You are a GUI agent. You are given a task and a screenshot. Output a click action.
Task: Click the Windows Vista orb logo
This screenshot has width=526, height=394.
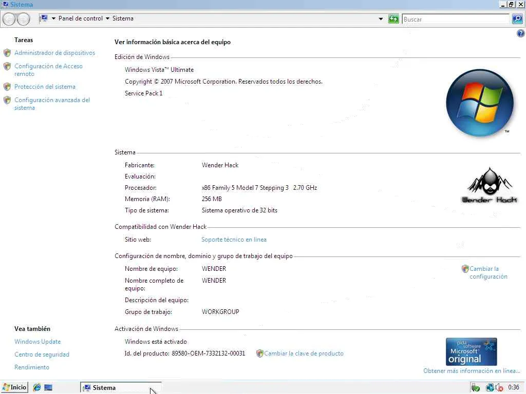click(479, 103)
